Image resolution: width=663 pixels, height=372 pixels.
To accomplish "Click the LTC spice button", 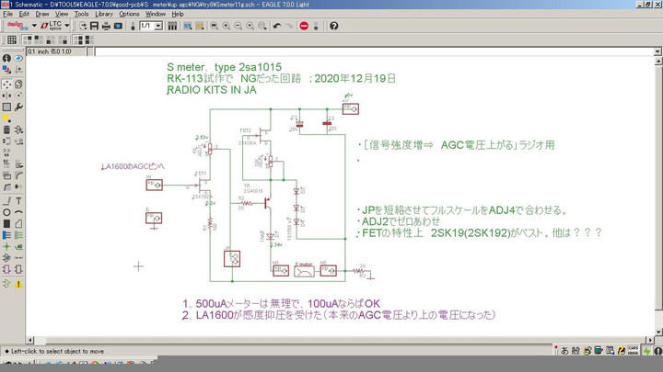I will pyautogui.click(x=53, y=26).
